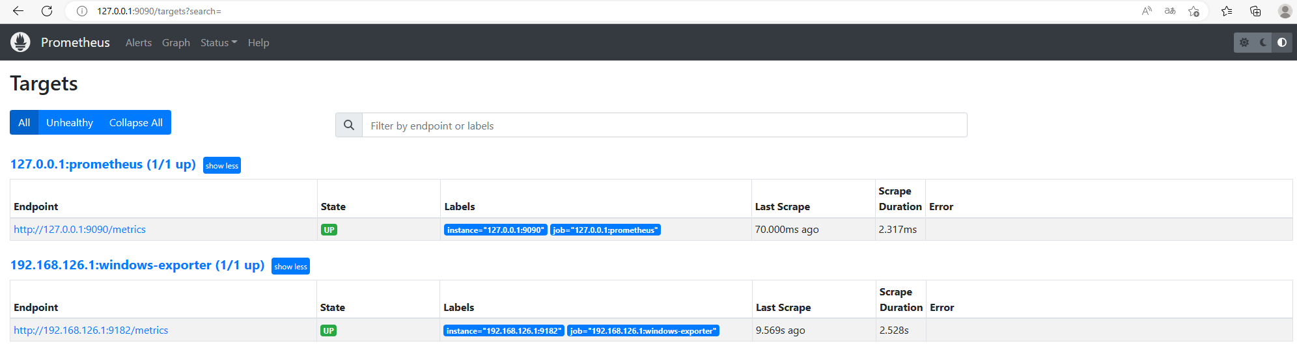Viewport: 1297px width, 350px height.
Task: Collapse windows-exporter pool with show less
Action: (290, 266)
